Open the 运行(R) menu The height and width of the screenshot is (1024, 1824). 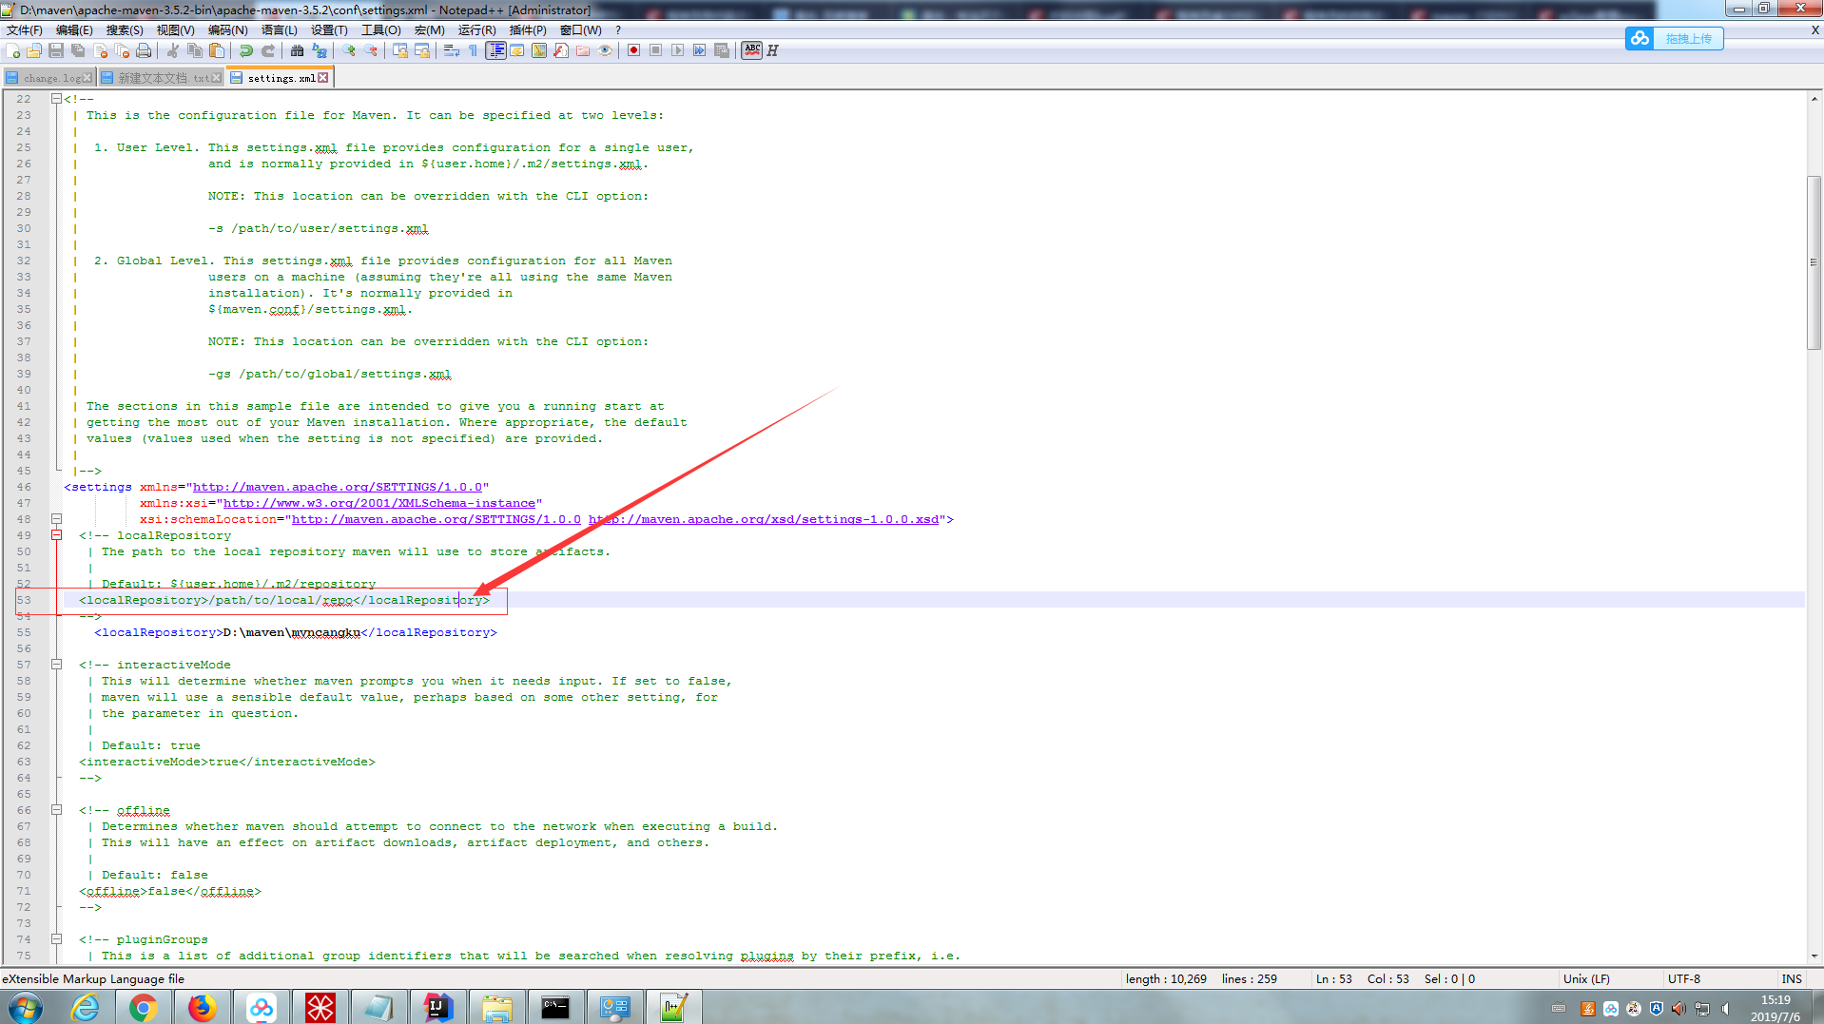coord(477,30)
